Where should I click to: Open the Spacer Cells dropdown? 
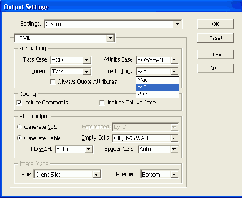tap(158, 149)
